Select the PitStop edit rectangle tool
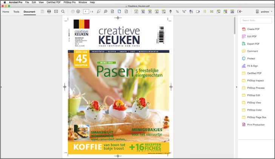Viewport: 275px width, 159px height. pyautogui.click(x=198, y=12)
